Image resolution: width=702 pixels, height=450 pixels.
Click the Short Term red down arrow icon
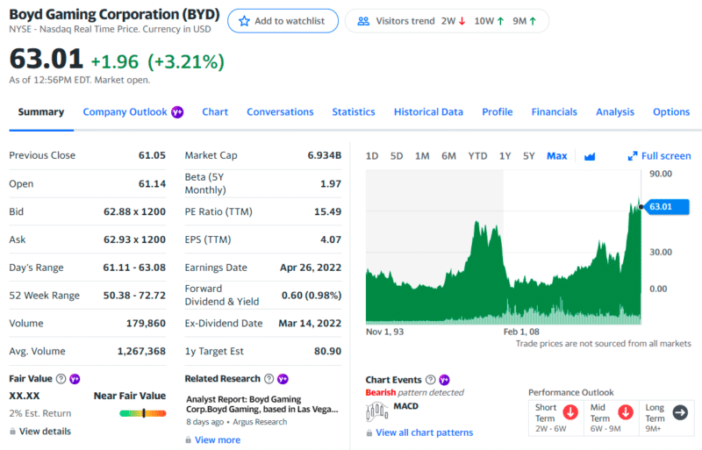[x=570, y=412]
